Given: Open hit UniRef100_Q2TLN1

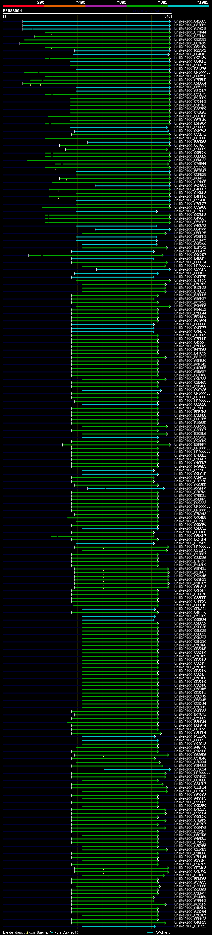Looking at the screenshot, I should (190, 36).
